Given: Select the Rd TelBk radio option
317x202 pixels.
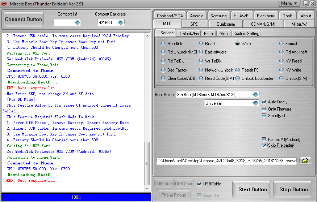Looking at the screenshot, I should (163, 61).
